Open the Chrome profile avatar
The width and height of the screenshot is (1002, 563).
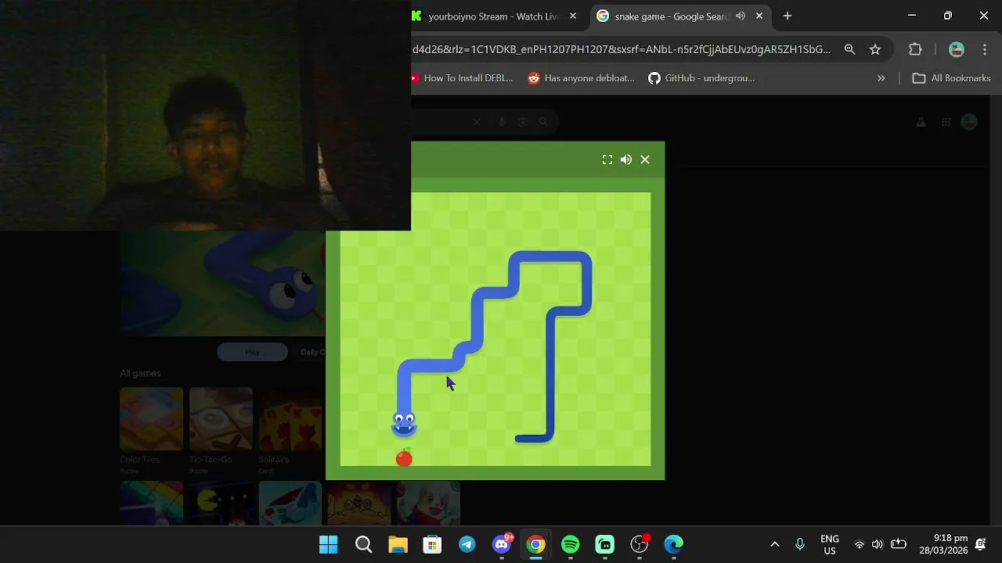956,49
